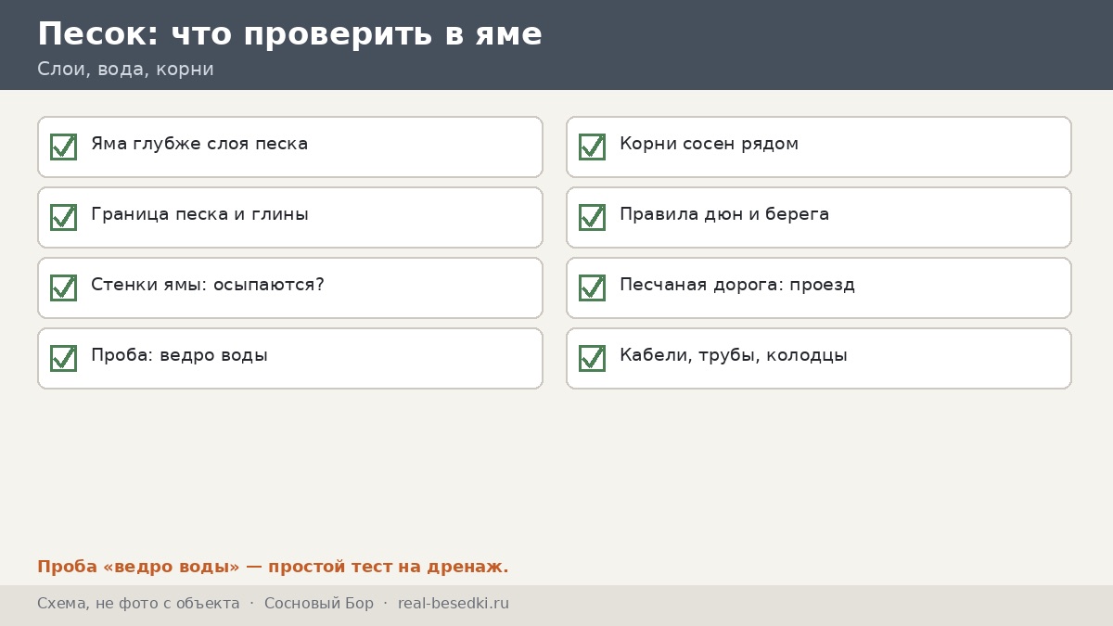Click the 'Граница песка и глины' label

click(x=199, y=214)
